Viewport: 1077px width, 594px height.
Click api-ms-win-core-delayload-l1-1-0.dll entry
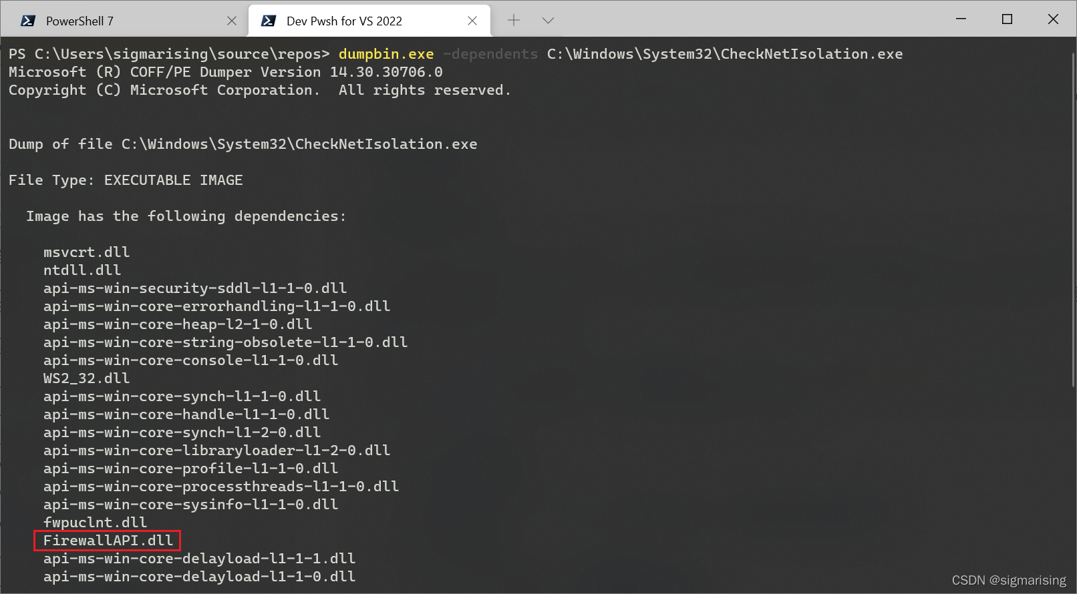click(x=200, y=577)
